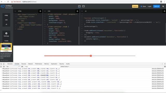The width and height of the screenshot is (166, 93).
Task: Collapse the HTML editor panel chevron
Action: 15,11
